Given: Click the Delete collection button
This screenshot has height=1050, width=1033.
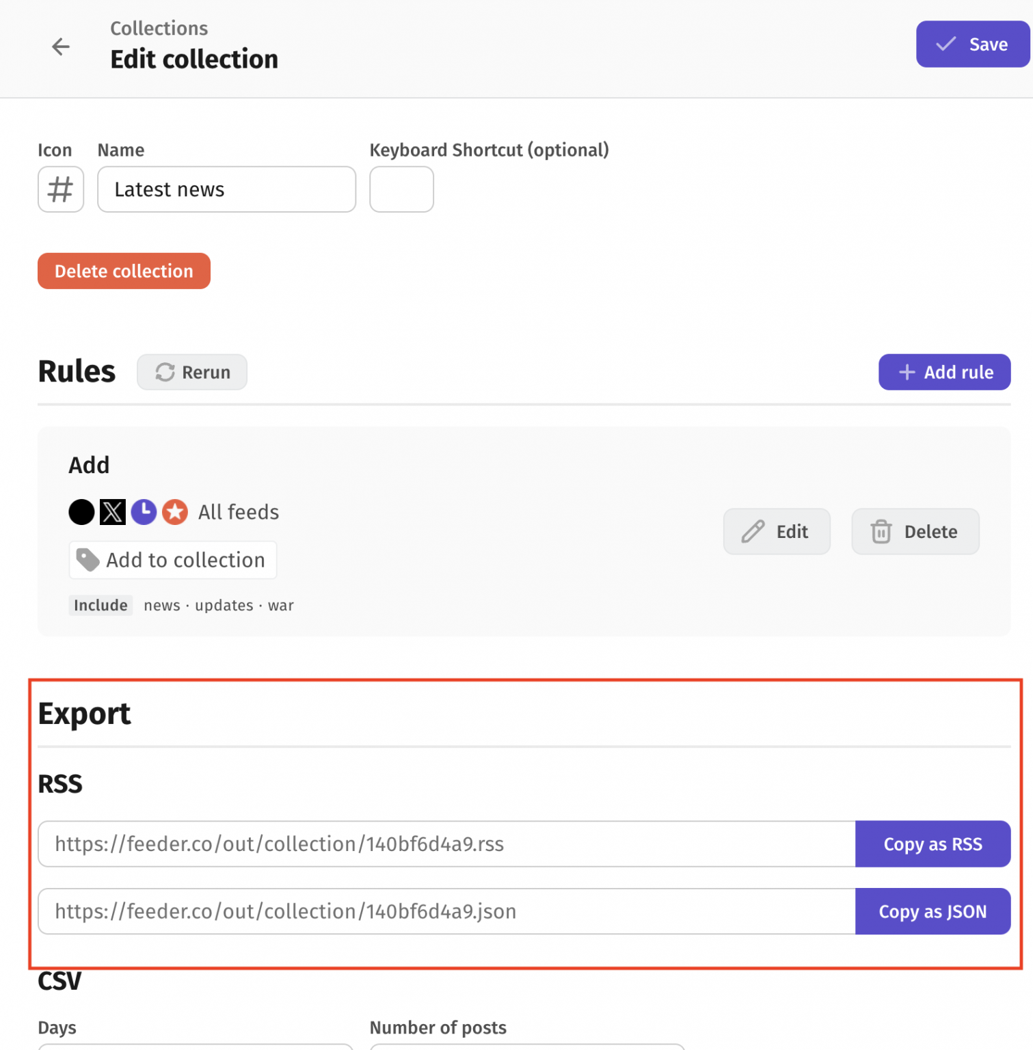Looking at the screenshot, I should [x=124, y=271].
